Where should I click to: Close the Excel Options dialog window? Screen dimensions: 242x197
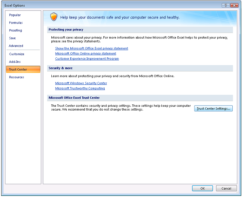point(234,5)
